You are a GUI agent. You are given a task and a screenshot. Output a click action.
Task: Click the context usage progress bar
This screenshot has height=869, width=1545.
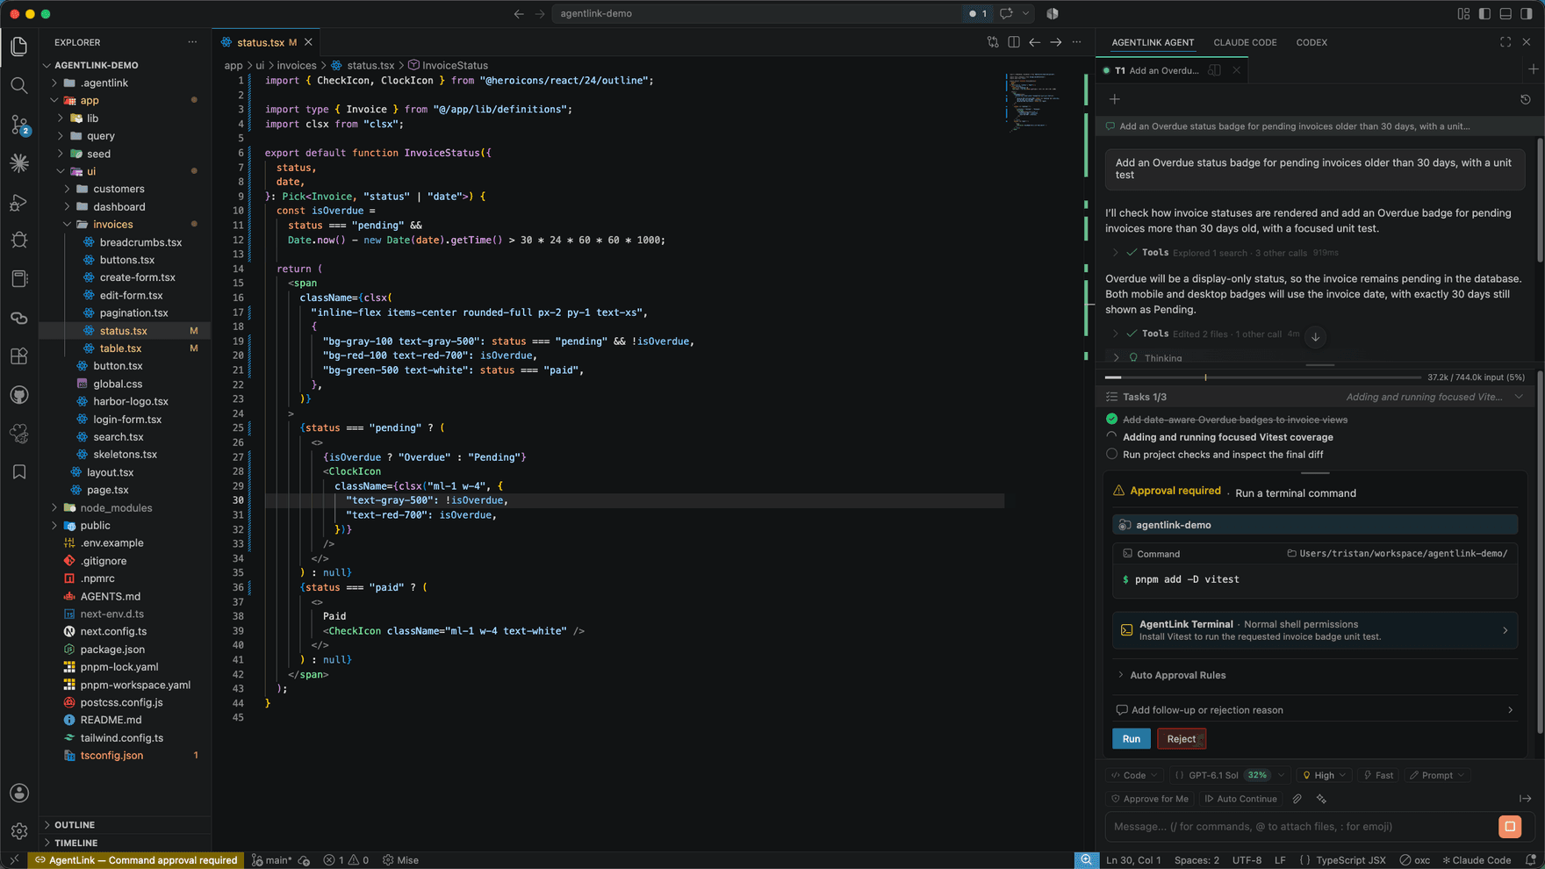coord(1262,377)
